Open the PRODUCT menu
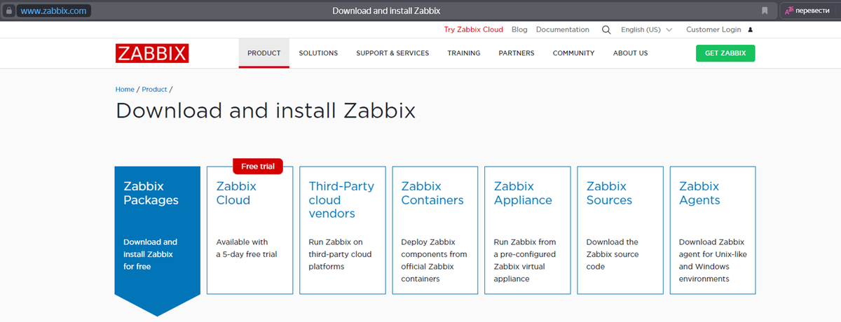 click(264, 53)
